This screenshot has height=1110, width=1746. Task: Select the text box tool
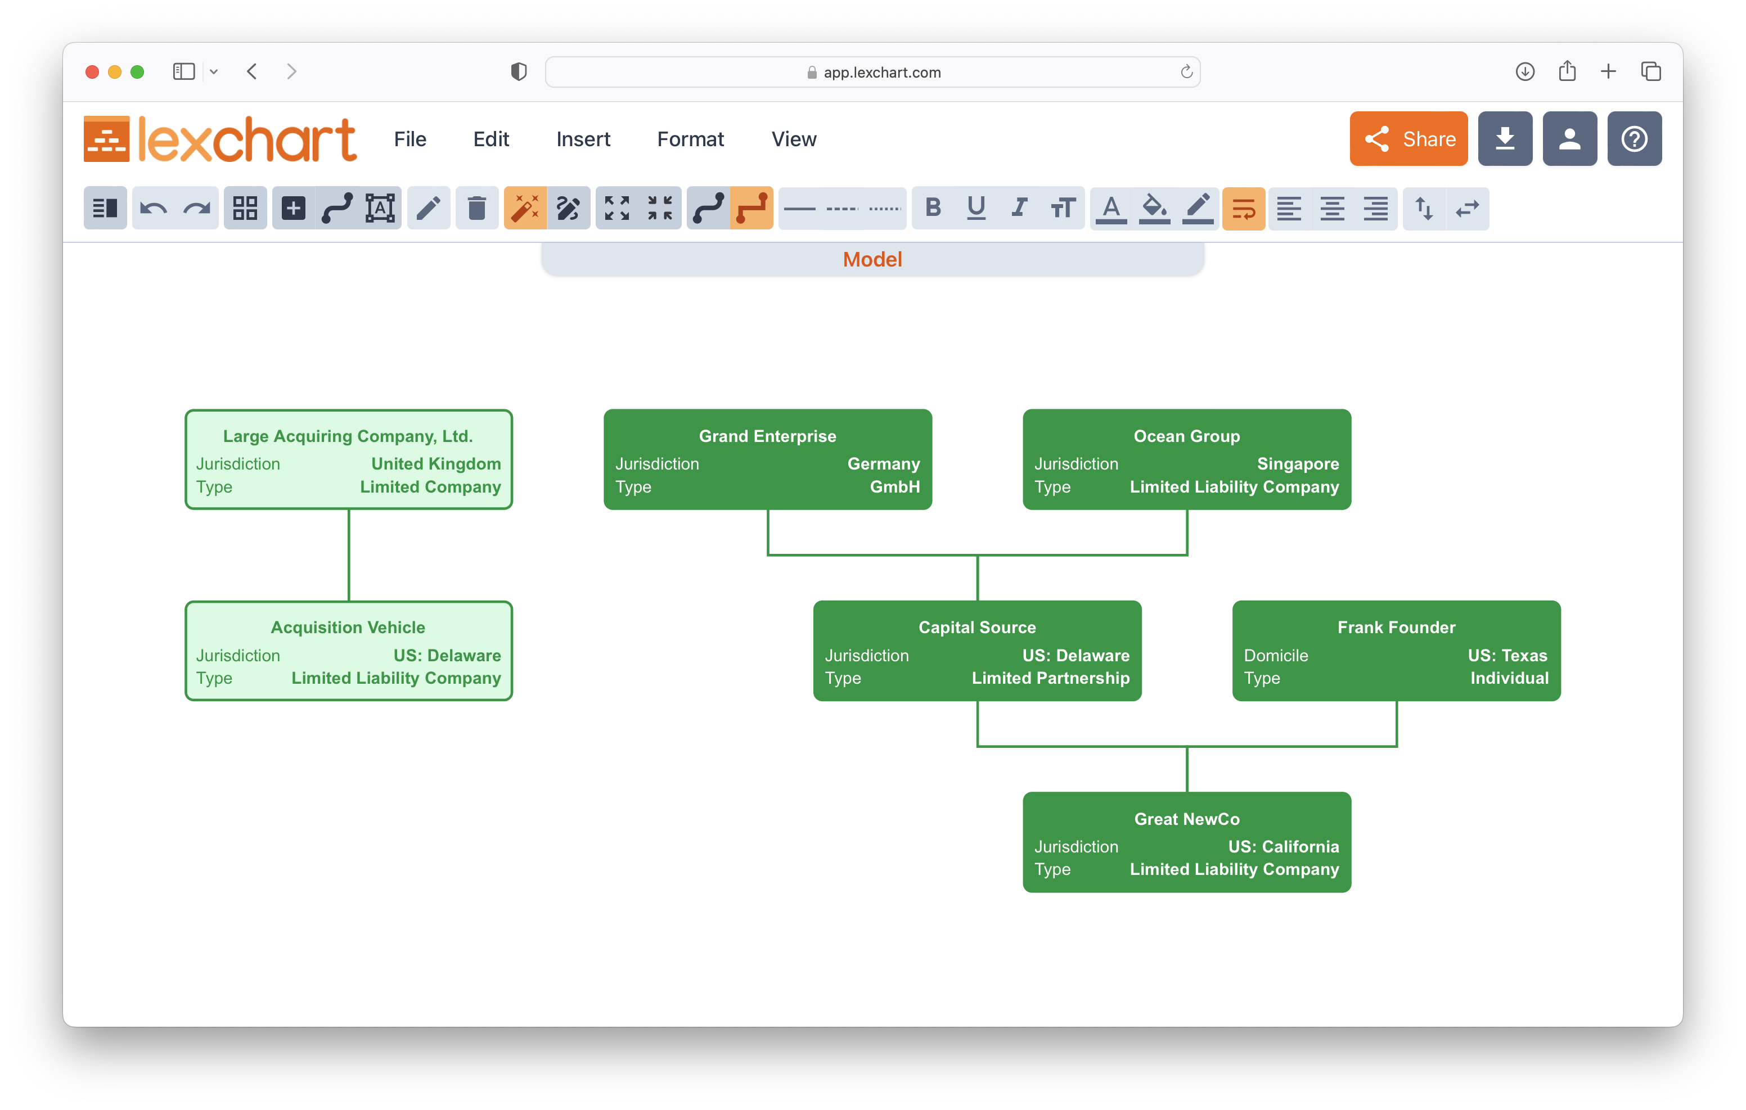click(380, 209)
